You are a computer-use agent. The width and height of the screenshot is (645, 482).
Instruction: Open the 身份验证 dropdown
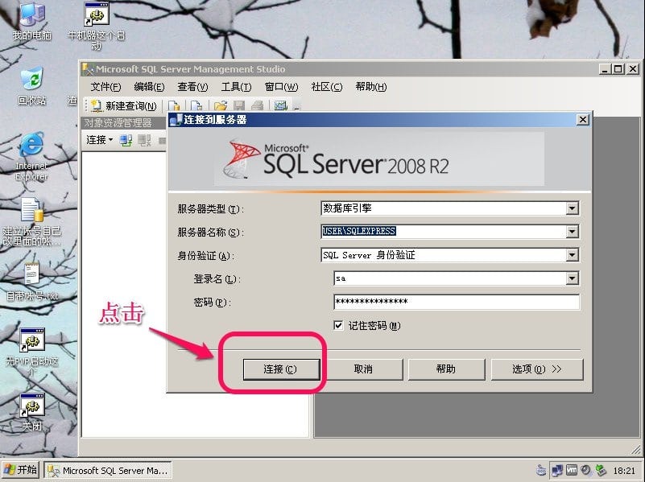[x=573, y=255]
